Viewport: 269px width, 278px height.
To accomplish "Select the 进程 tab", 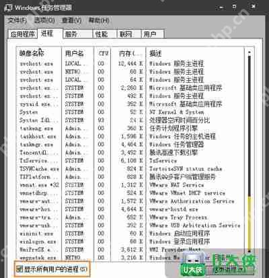I will [50, 34].
